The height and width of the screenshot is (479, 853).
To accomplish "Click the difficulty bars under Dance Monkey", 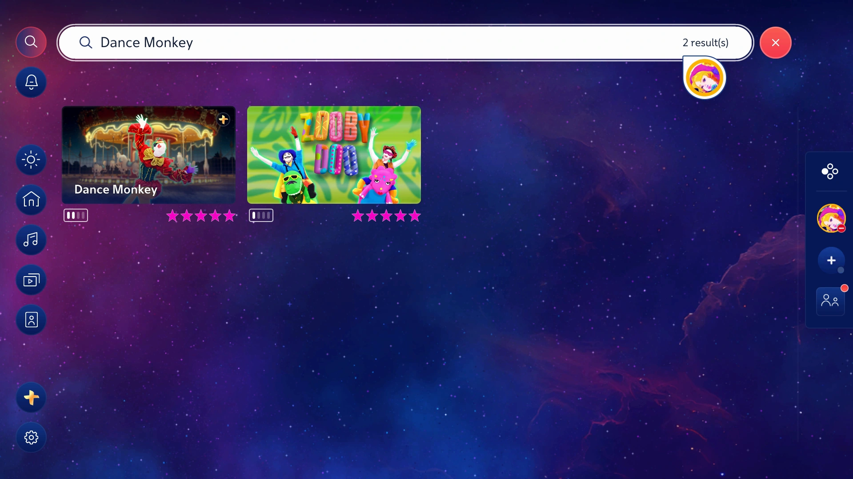I will pos(76,215).
